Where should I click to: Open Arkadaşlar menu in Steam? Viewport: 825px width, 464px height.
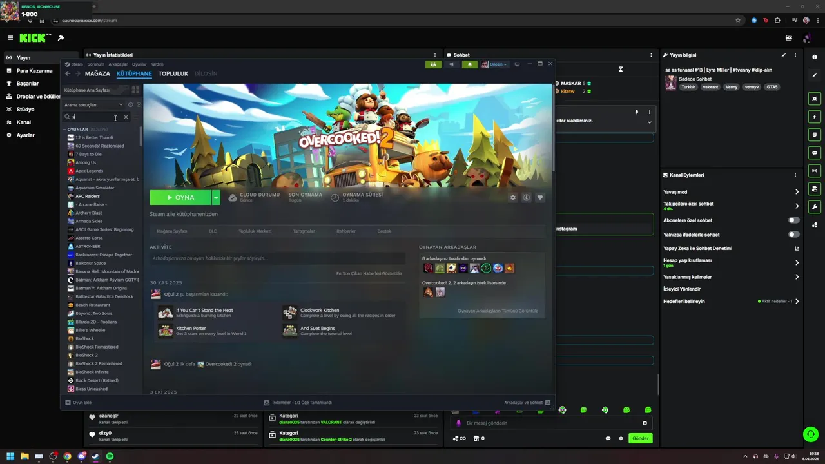[x=118, y=64]
